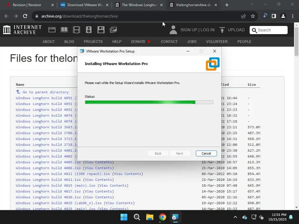Image resolution: width=299 pixels, height=224 pixels.
Task: Open the JOBS menu item
Action: pyautogui.click(x=192, y=41)
